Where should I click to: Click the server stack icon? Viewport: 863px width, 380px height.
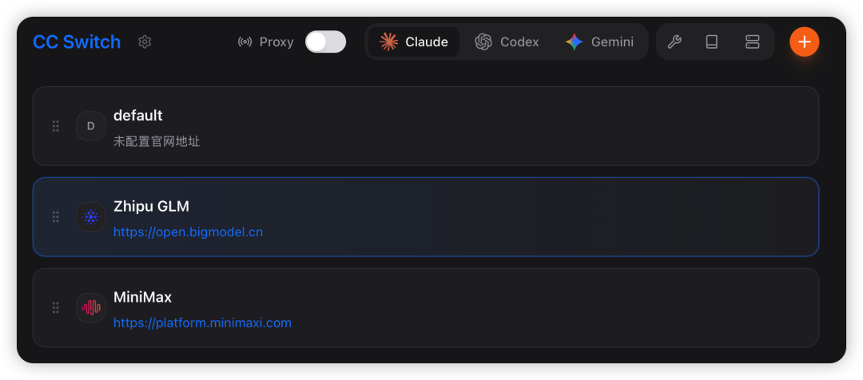[x=752, y=42]
